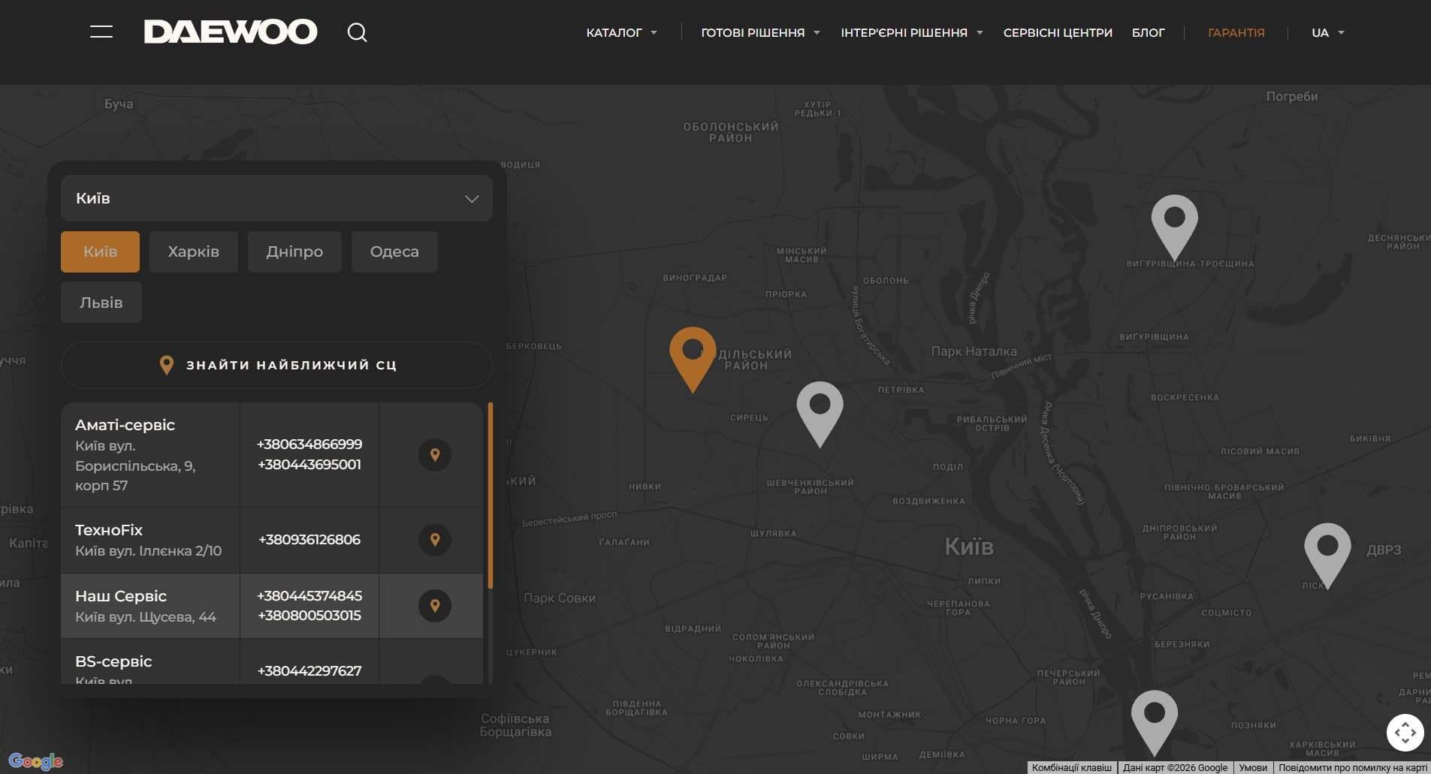Open the UA language dropdown
1431x774 pixels.
[x=1328, y=33]
